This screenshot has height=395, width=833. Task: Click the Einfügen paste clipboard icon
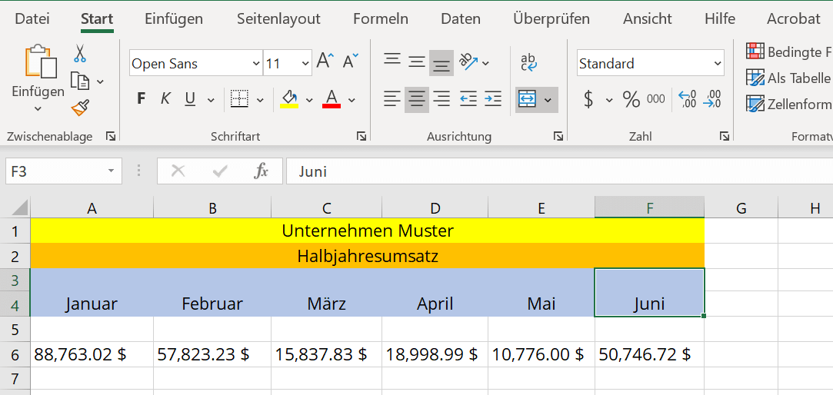coord(40,61)
